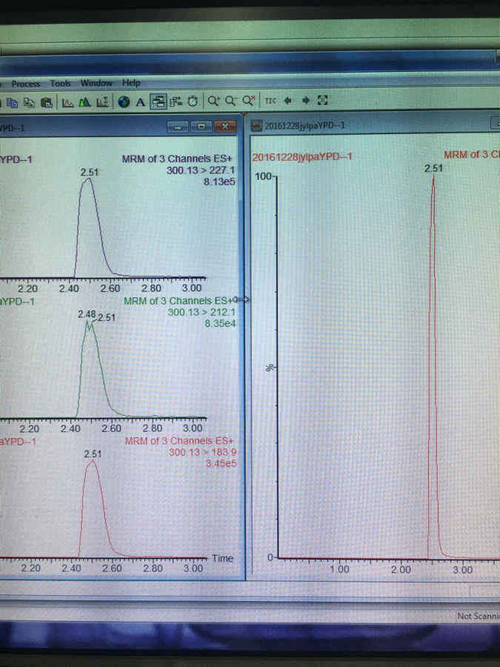Open the Tools menu
The width and height of the screenshot is (500, 667).
click(61, 83)
